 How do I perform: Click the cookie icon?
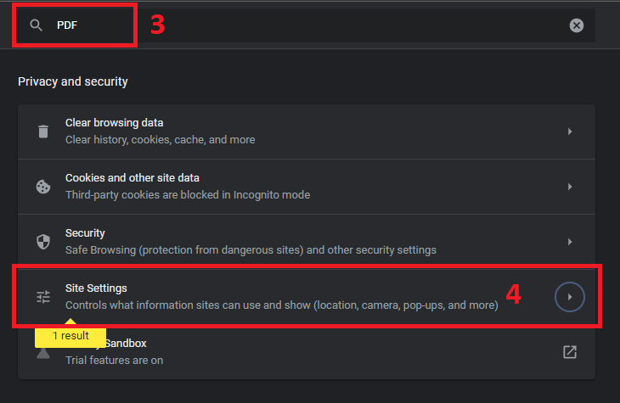43,187
